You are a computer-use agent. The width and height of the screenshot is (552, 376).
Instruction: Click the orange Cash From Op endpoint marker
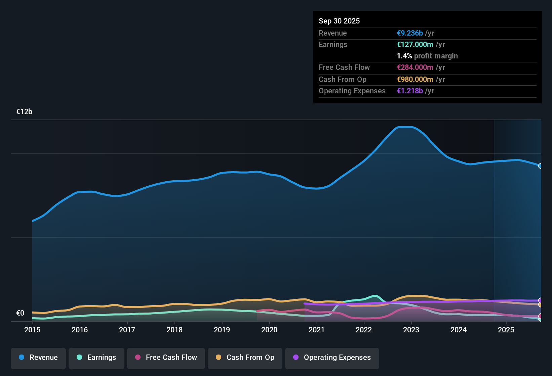coord(541,304)
